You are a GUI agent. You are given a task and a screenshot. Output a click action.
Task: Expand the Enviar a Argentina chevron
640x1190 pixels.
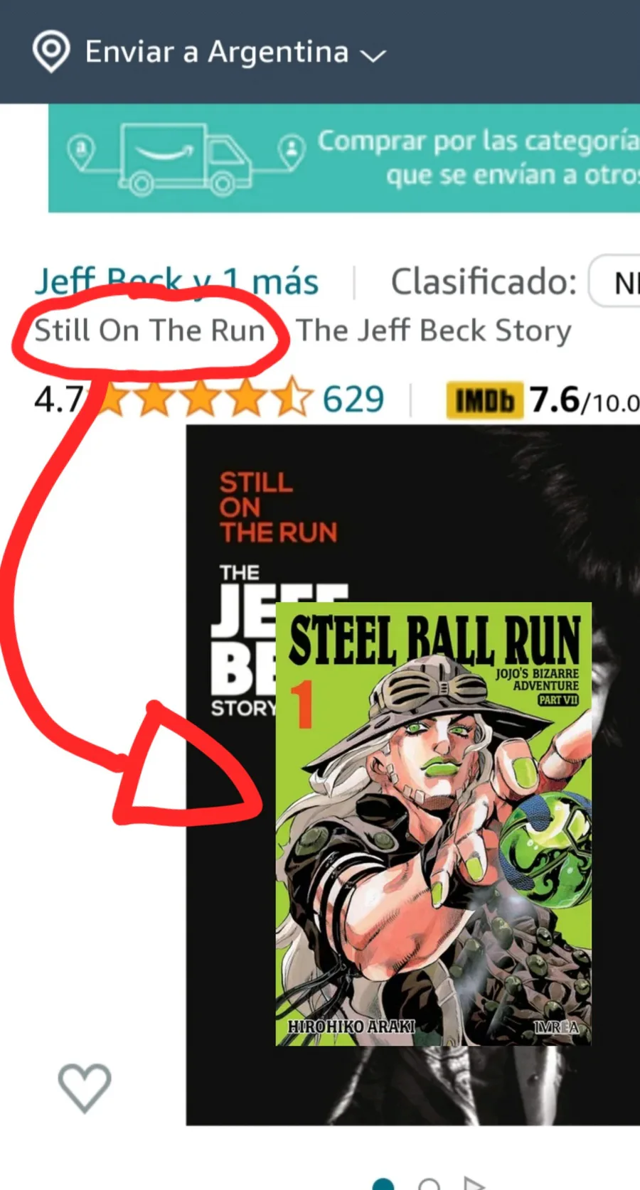[373, 55]
